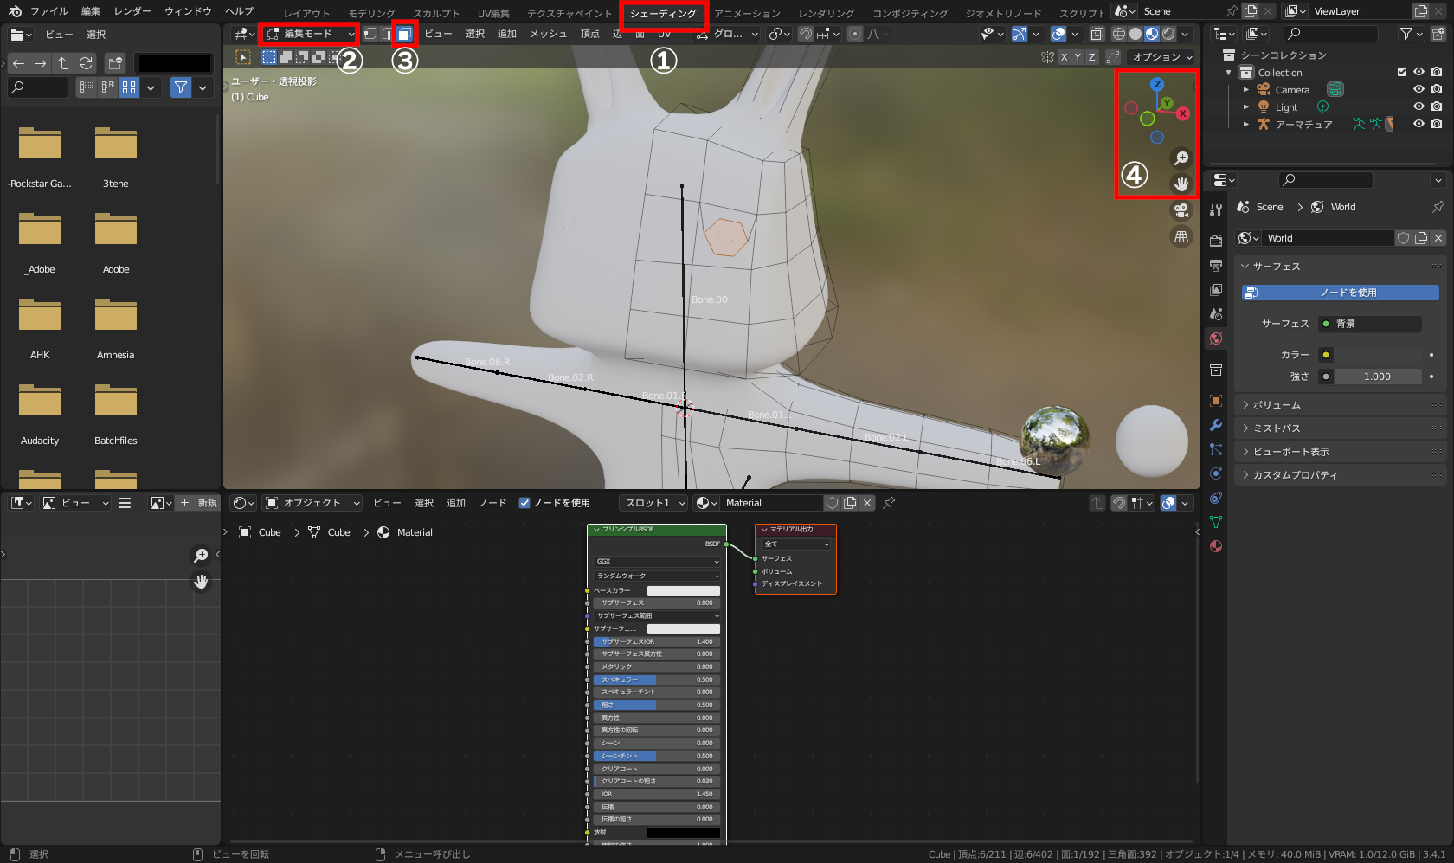
Task: Hide the Camera in viewport via eye icon
Action: point(1419,89)
